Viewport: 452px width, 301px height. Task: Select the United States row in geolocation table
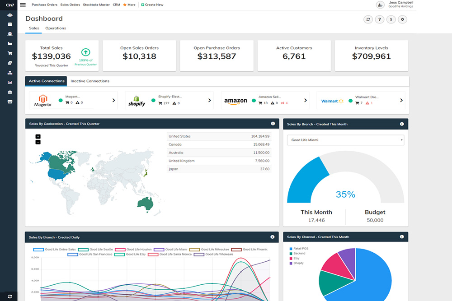click(219, 136)
